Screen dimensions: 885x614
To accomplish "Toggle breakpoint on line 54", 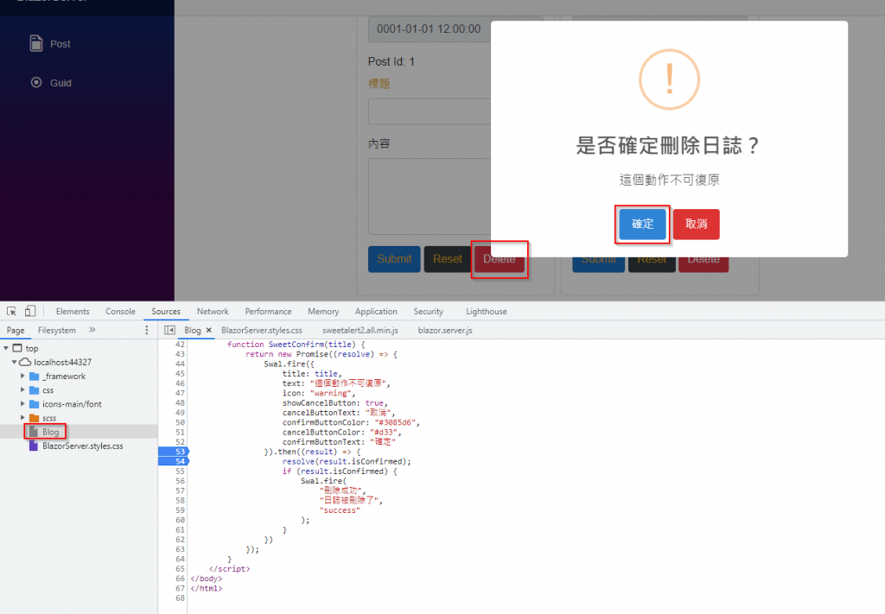I will point(174,461).
